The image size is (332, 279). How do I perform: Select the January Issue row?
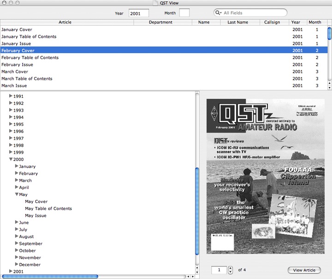tap(164, 43)
